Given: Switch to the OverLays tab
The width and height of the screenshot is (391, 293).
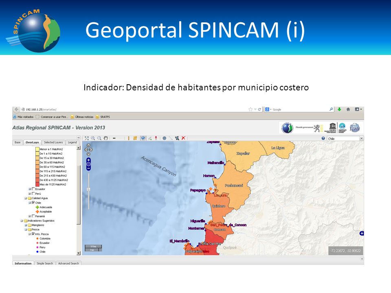Looking at the screenshot, I should pos(32,142).
